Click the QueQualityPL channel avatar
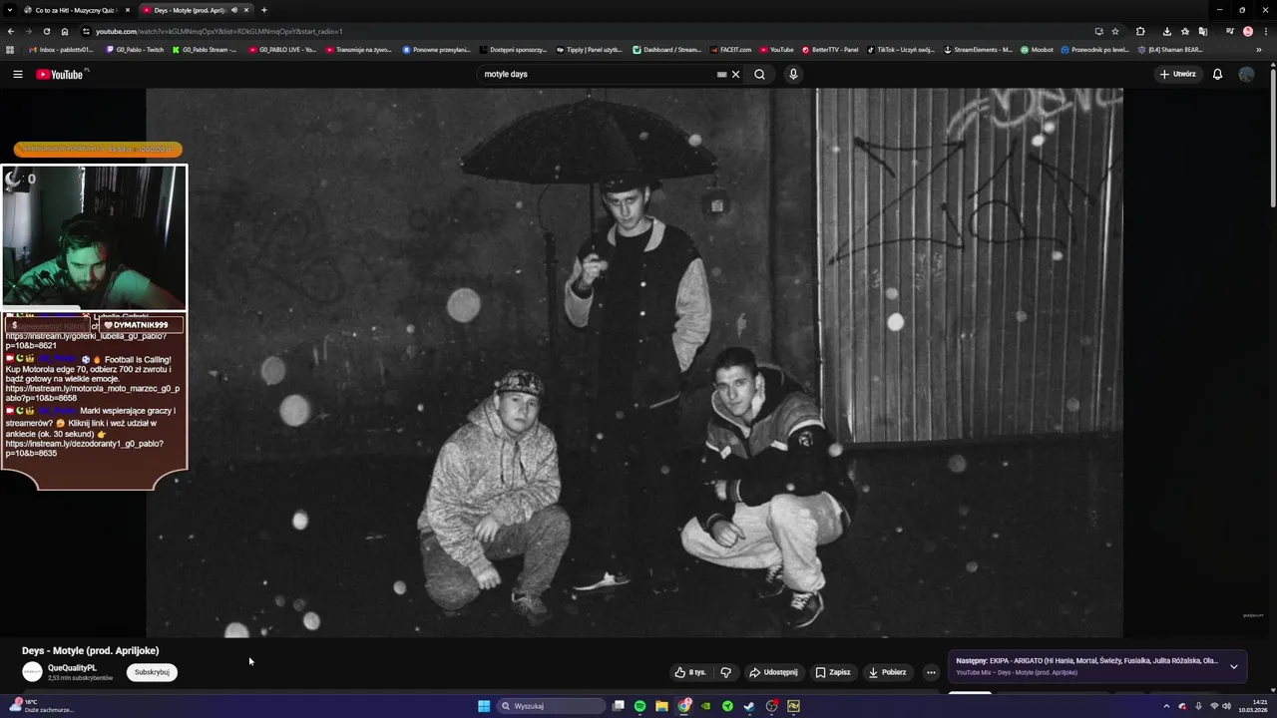 click(x=32, y=672)
